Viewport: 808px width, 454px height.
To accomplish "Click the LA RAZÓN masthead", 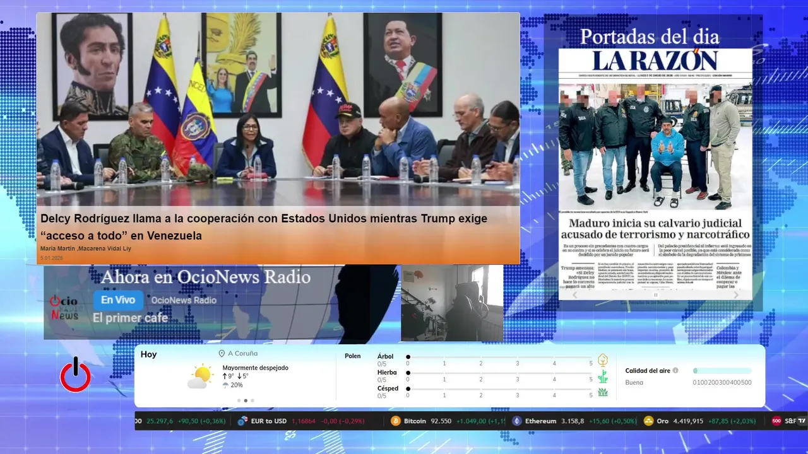I will tap(655, 61).
